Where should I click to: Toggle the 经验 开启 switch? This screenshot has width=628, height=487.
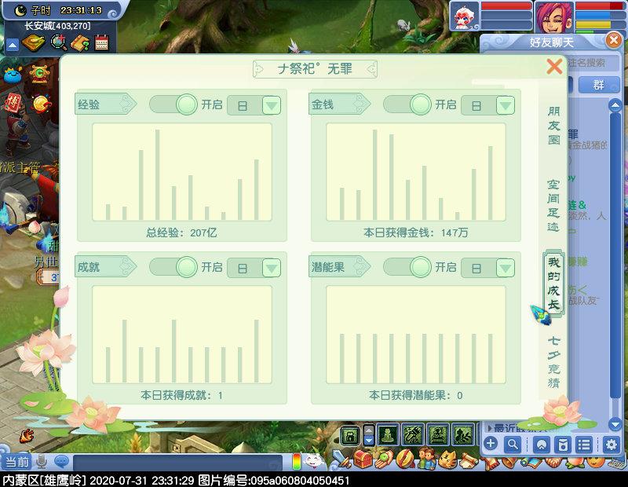[x=173, y=104]
